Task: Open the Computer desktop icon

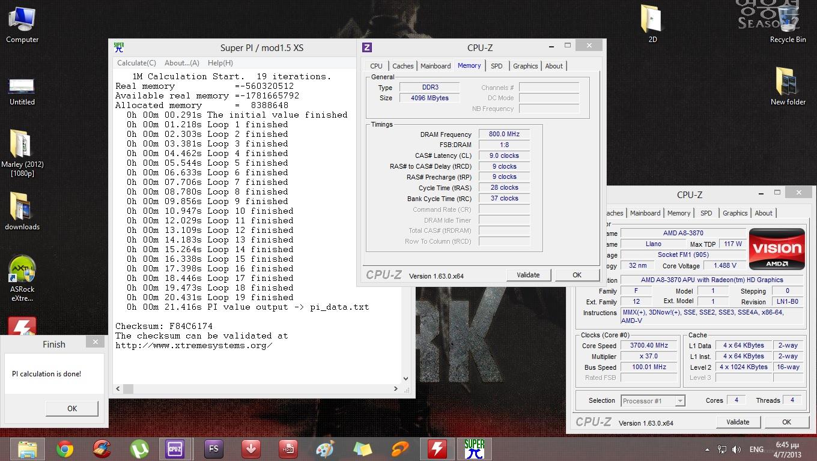Action: click(22, 25)
